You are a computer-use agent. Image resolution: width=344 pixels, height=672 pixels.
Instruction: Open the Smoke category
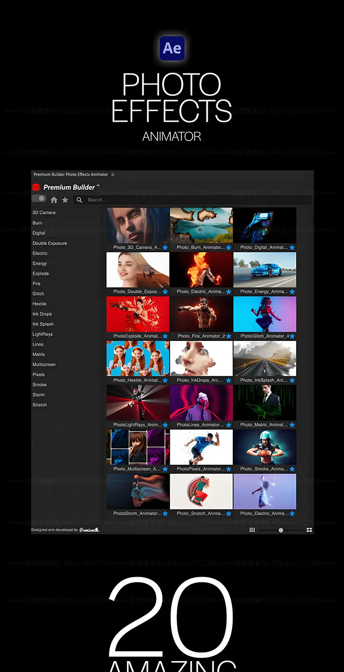40,385
